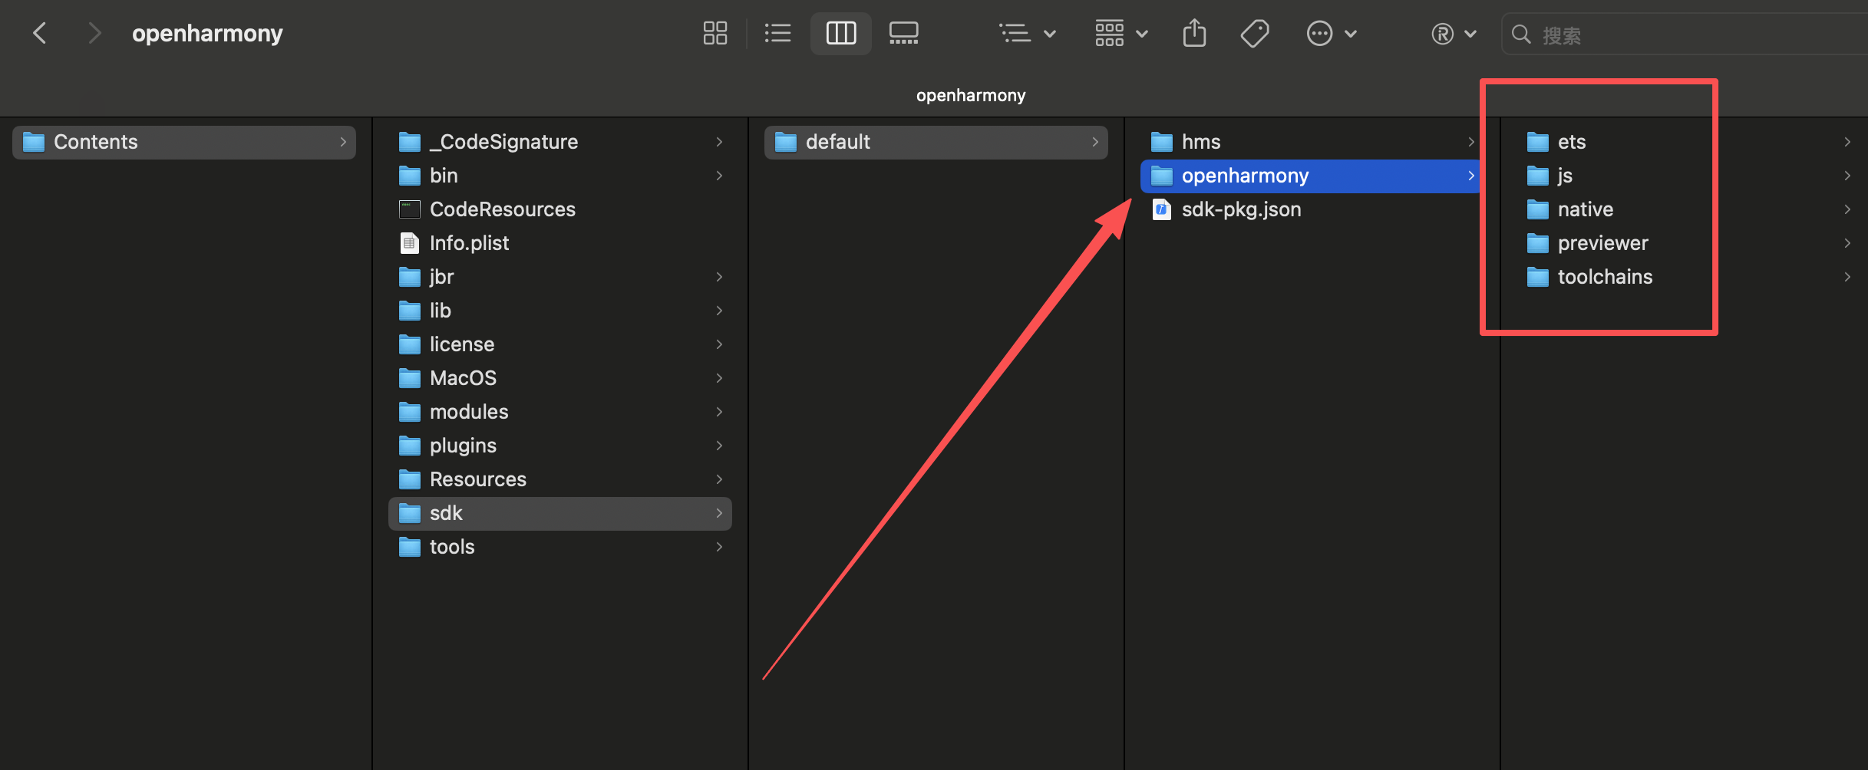Switch to icon view
The height and width of the screenshot is (770, 1868).
point(715,33)
